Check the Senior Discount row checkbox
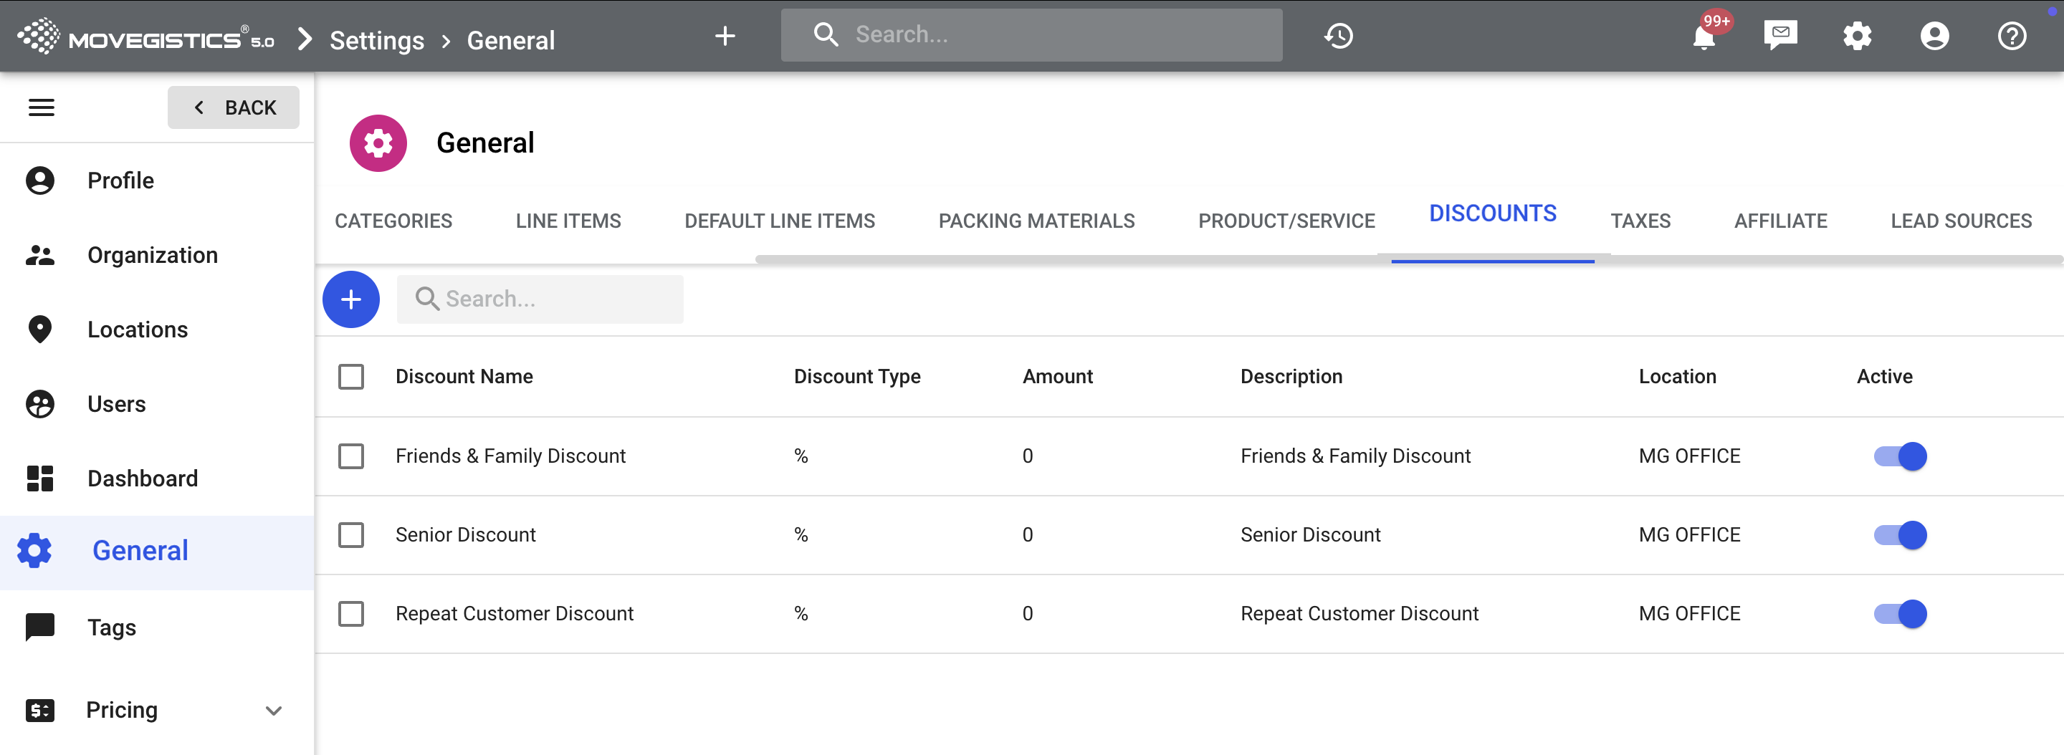Viewport: 2064px width, 755px height. 351,535
